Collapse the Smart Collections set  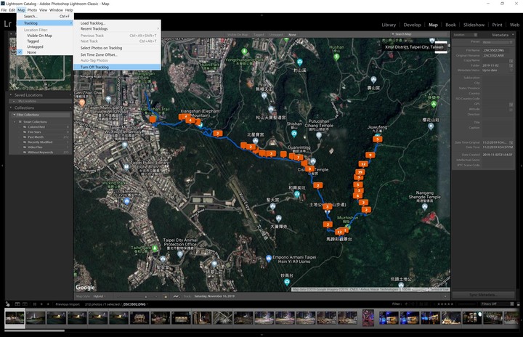(x=15, y=122)
